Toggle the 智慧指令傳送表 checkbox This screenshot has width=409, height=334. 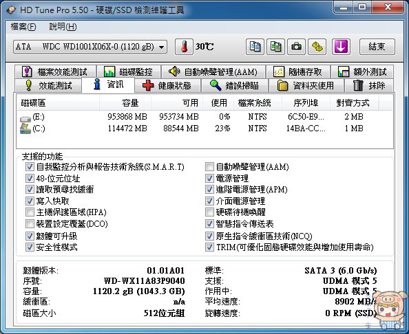click(x=209, y=223)
